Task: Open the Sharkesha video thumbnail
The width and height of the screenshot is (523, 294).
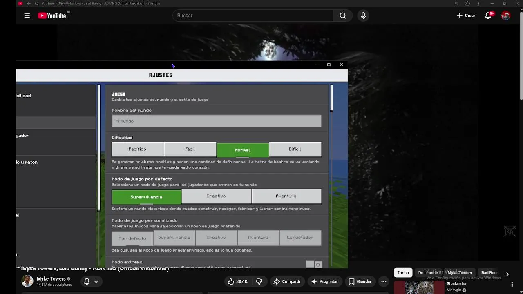Action: click(419, 287)
